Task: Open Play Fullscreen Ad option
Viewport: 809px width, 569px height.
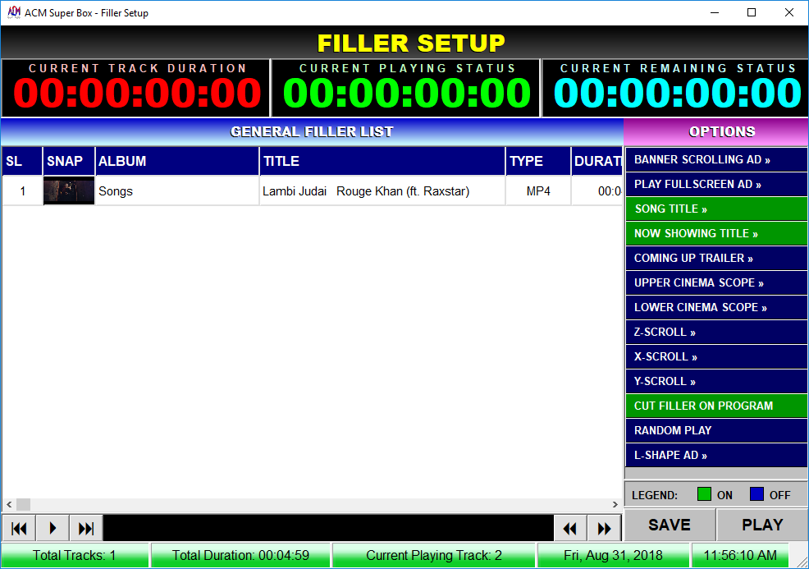Action: point(716,185)
